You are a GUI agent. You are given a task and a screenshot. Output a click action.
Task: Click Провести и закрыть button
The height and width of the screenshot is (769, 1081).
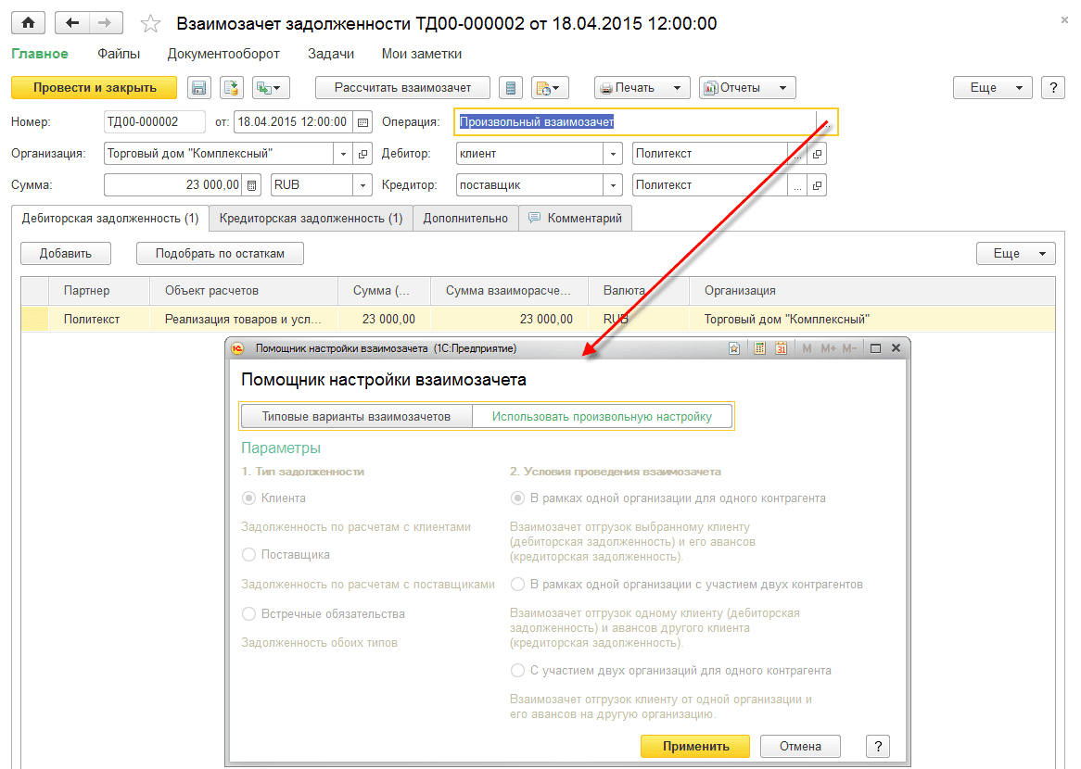point(95,87)
